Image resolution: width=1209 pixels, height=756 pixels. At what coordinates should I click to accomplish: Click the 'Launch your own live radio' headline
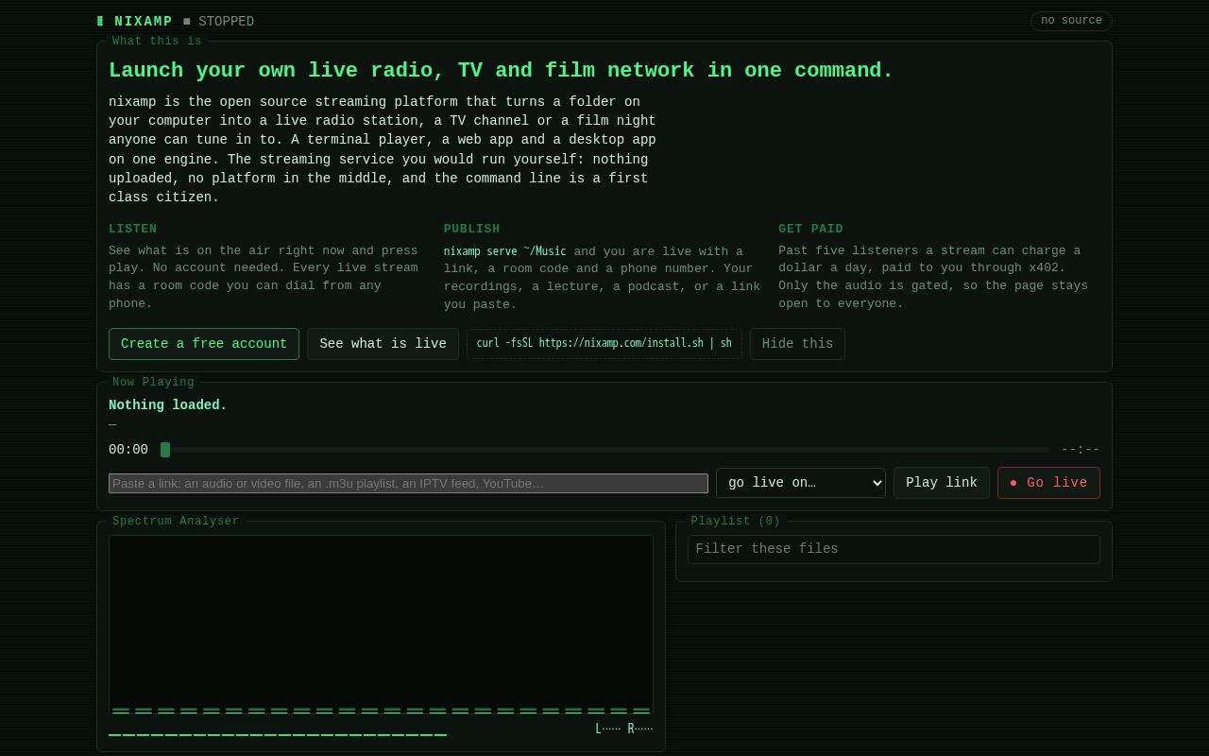pos(501,71)
